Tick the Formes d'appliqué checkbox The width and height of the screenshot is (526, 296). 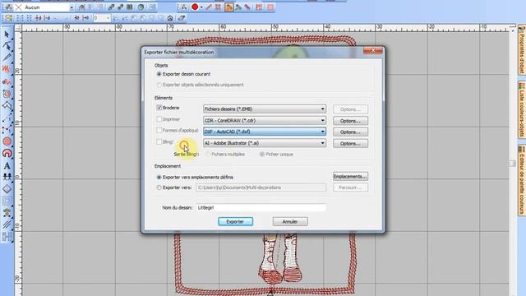pos(159,130)
